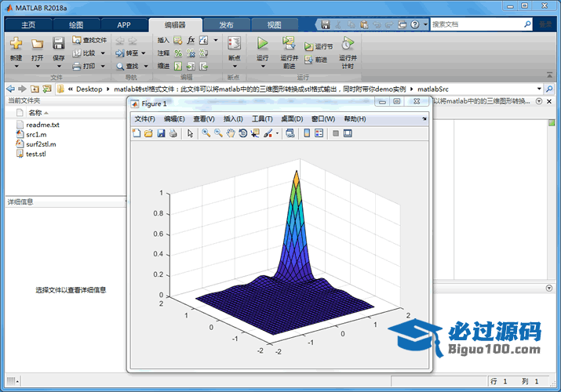Expand the Print dropdown arrow
561x392 pixels.
(x=103, y=66)
